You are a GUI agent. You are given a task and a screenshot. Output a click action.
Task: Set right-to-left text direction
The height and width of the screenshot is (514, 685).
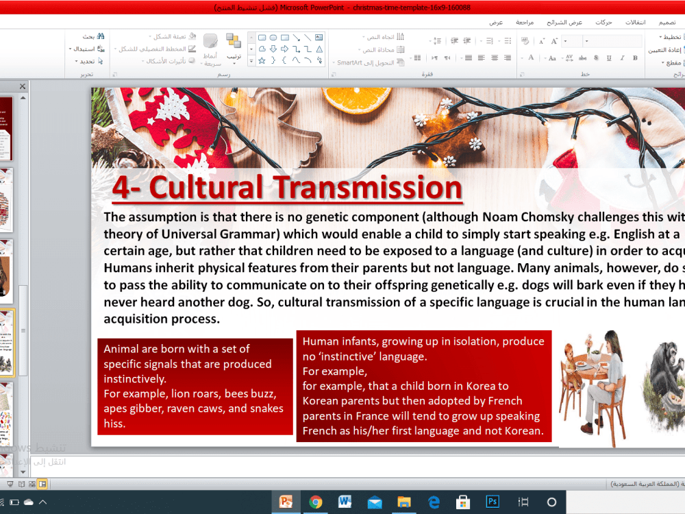tap(447, 58)
